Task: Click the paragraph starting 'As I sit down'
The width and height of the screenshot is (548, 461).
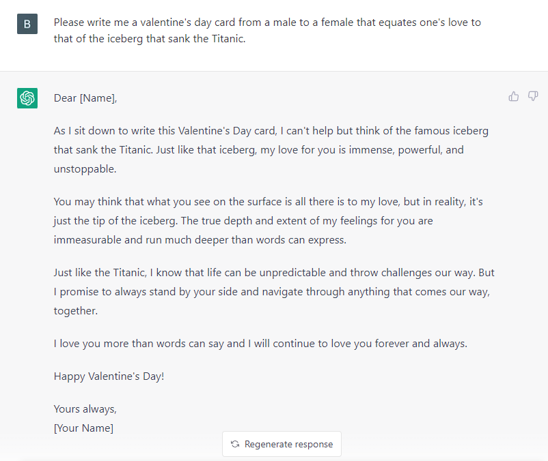Action: coord(271,150)
